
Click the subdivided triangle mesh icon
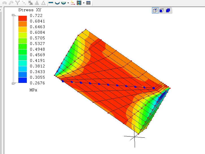37,3
